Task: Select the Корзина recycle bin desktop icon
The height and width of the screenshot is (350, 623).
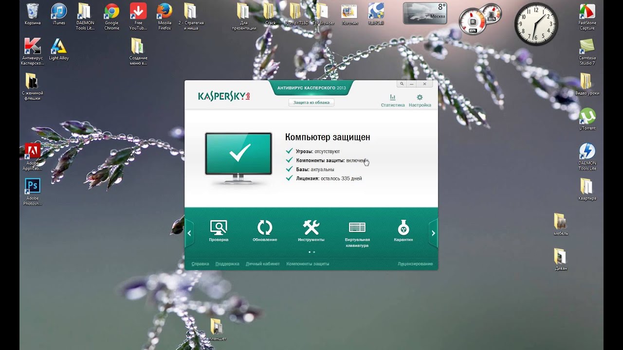Action: [33, 15]
